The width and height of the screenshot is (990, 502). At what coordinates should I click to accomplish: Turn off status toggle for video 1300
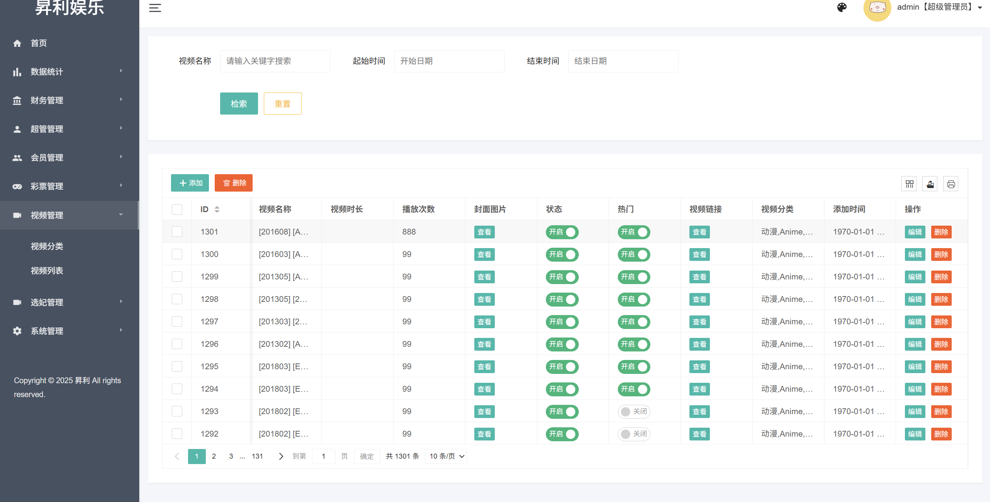click(562, 254)
